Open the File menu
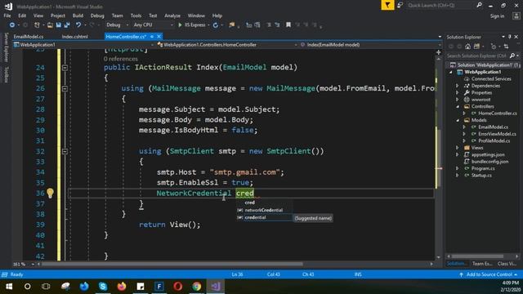The image size is (523, 294). tap(7, 16)
